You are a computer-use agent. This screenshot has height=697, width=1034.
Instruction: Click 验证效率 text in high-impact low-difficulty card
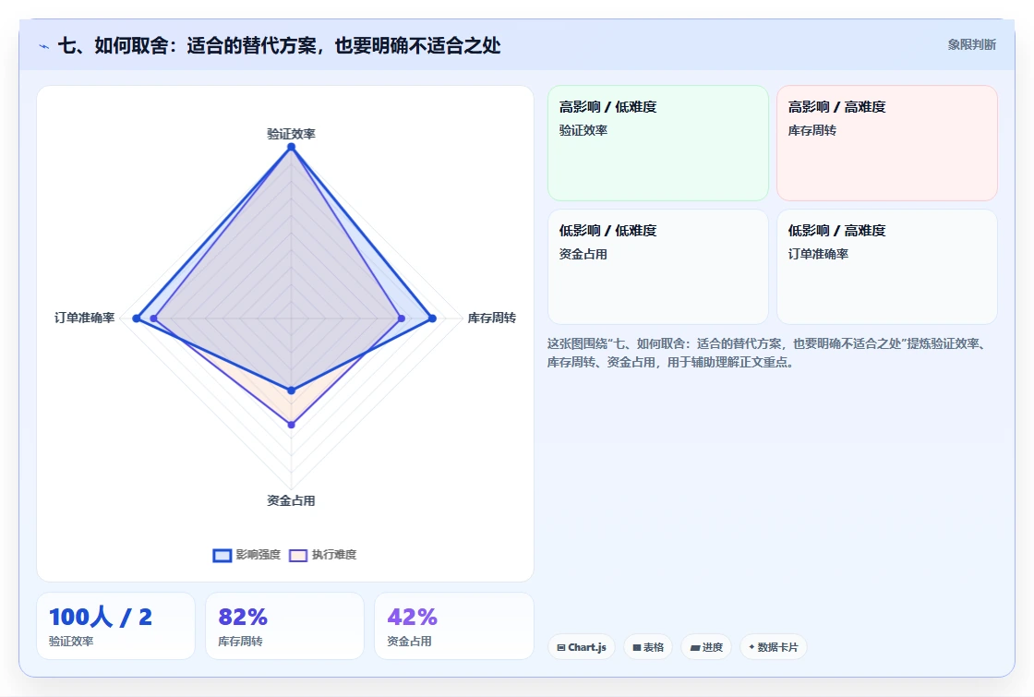(583, 130)
